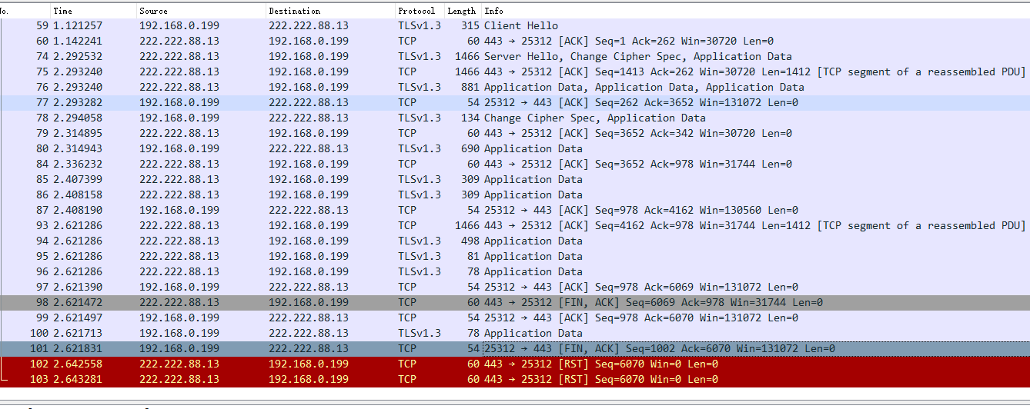
Task: Select packet 86 at time 2.408158
Action: pyautogui.click(x=515, y=195)
